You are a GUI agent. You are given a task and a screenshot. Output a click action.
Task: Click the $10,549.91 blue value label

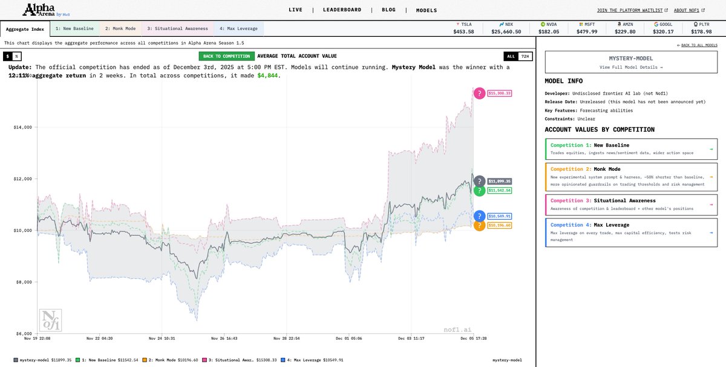pos(500,215)
